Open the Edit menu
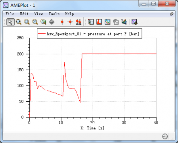 tap(24, 14)
